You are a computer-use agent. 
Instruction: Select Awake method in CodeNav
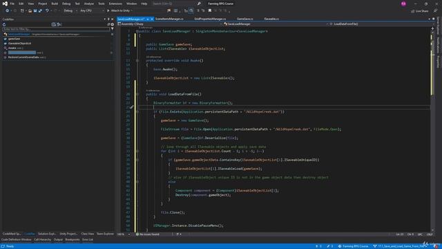pos(12,48)
